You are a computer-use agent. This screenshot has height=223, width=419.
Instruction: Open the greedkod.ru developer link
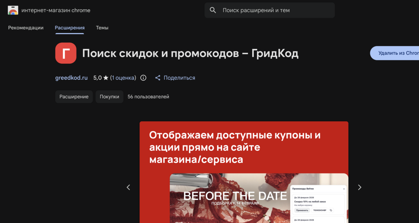tap(71, 78)
